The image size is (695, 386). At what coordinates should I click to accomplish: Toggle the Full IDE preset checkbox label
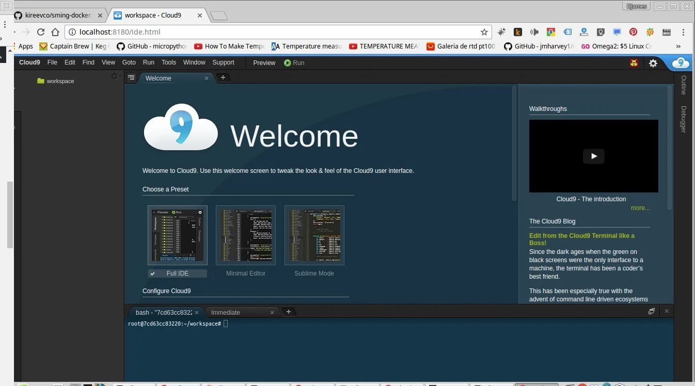tap(178, 274)
